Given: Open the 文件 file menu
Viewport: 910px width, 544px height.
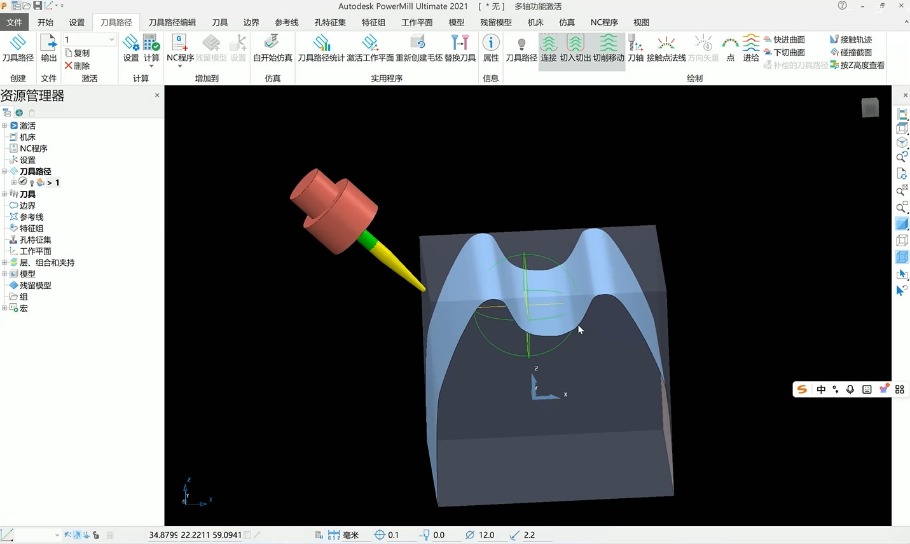Looking at the screenshot, I should [14, 22].
